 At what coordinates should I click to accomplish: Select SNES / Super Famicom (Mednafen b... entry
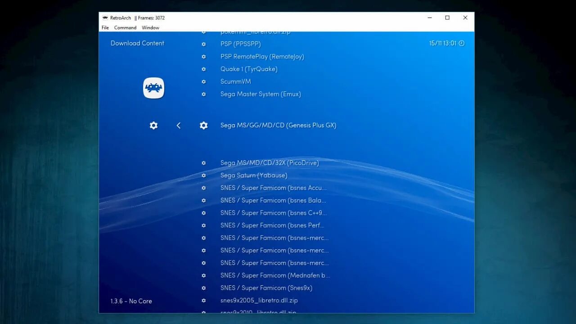[275, 275]
